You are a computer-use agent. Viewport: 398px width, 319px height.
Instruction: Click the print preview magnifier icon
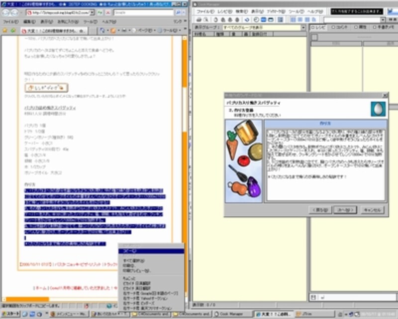point(205,19)
